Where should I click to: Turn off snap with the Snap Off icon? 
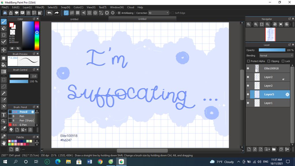pyautogui.click(x=66, y=13)
